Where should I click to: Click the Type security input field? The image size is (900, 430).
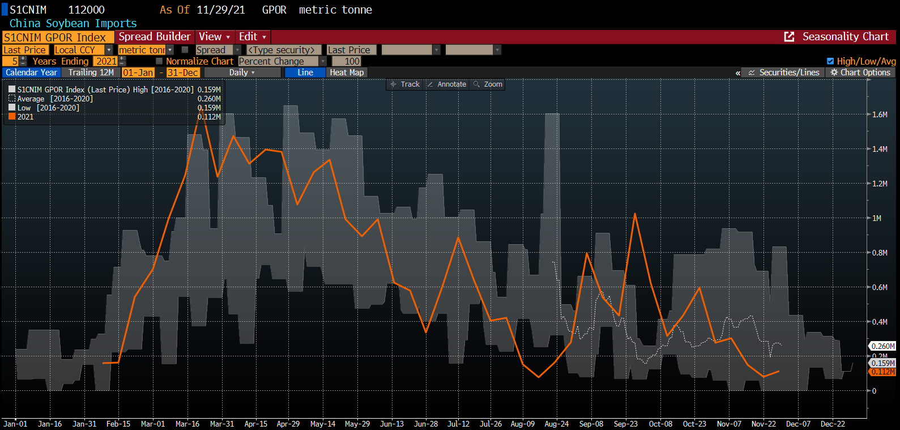(x=283, y=50)
